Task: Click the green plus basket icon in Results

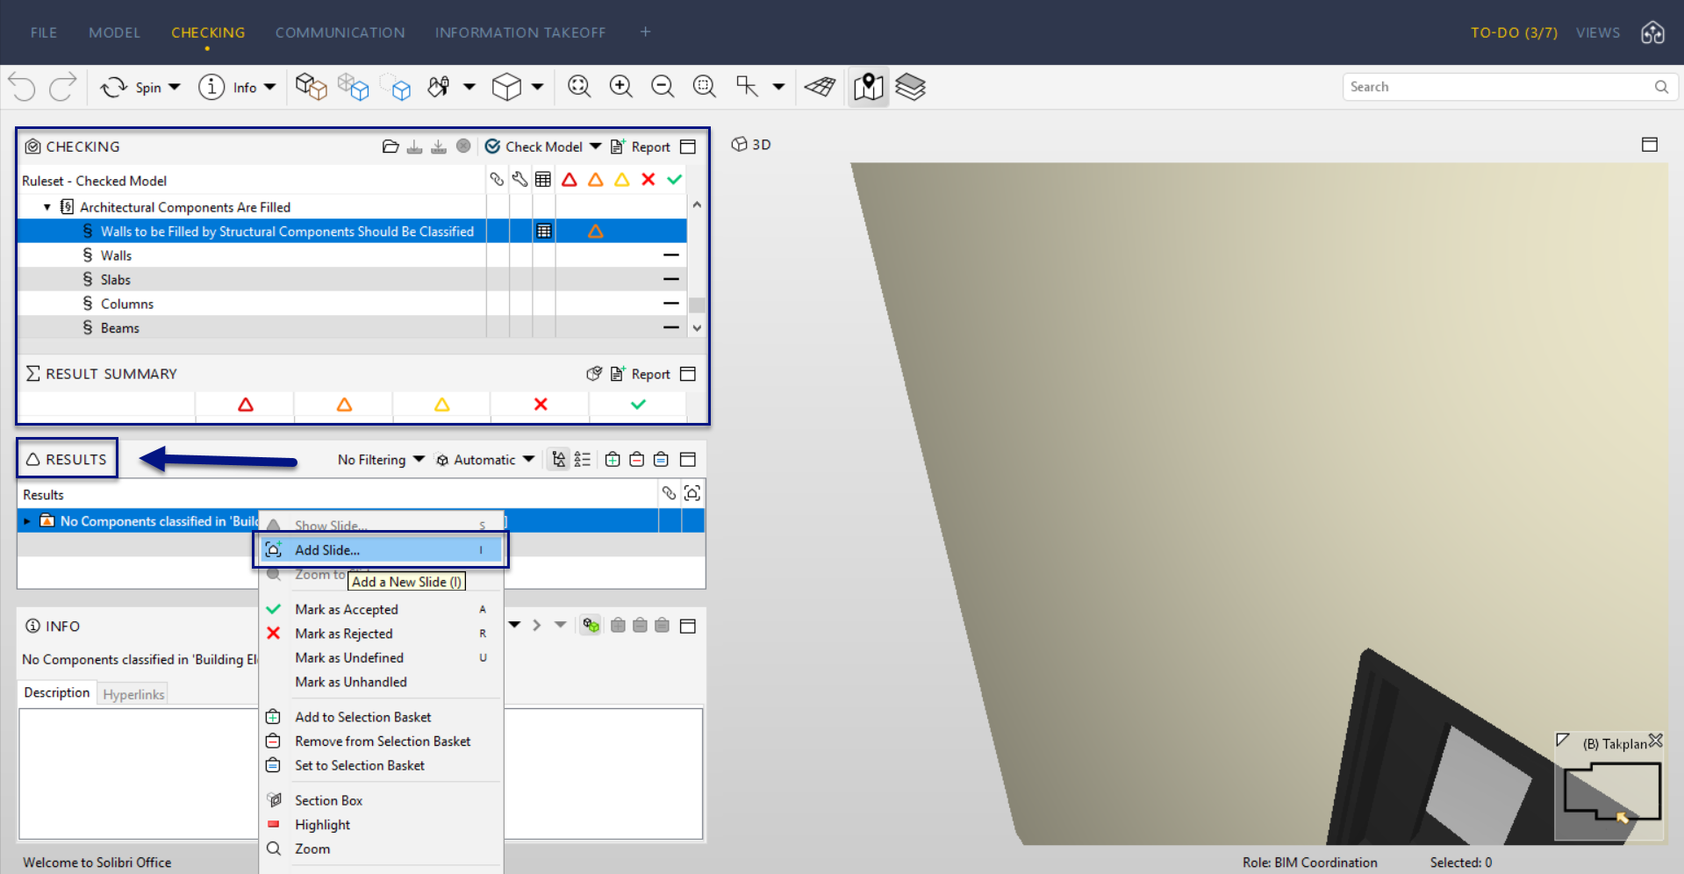Action: pos(613,460)
